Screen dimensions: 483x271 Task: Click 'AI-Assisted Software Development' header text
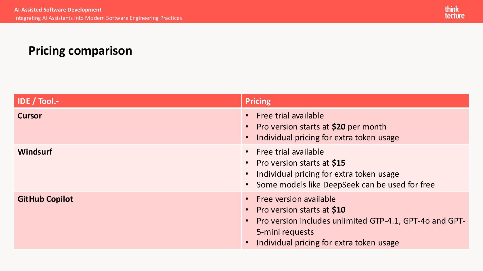tap(58, 10)
